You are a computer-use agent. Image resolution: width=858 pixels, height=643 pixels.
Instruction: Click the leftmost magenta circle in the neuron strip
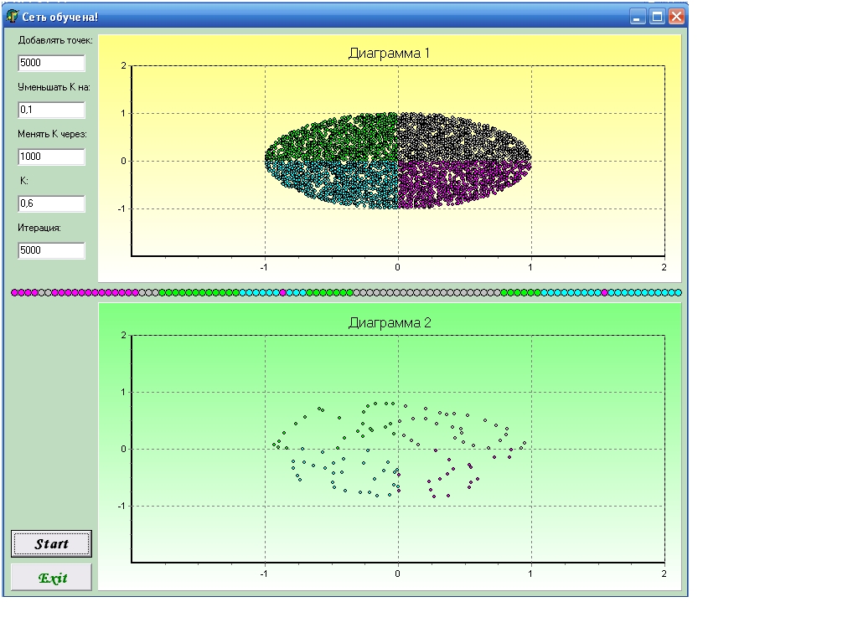(x=15, y=292)
